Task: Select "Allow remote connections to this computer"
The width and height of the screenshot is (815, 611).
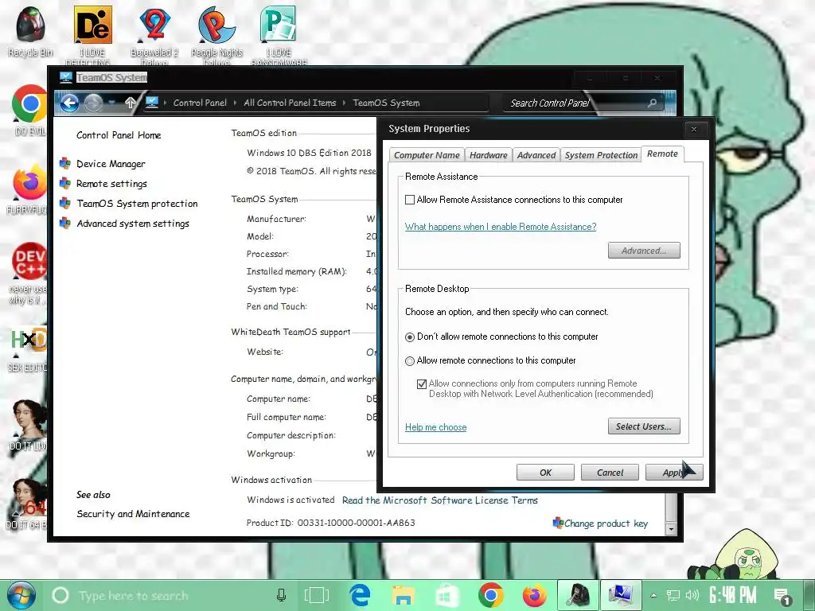Action: [x=410, y=360]
